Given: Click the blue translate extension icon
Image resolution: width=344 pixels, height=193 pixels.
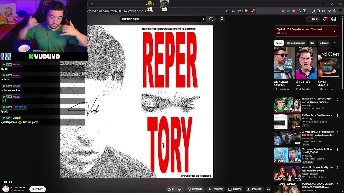Looking at the screenshot, I should point(288,11).
